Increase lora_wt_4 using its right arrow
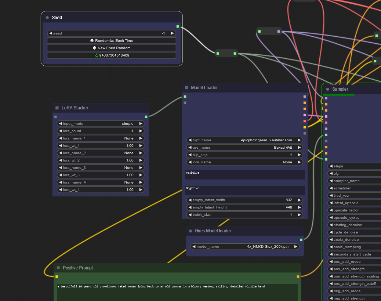The image size is (381, 301). coord(141,189)
